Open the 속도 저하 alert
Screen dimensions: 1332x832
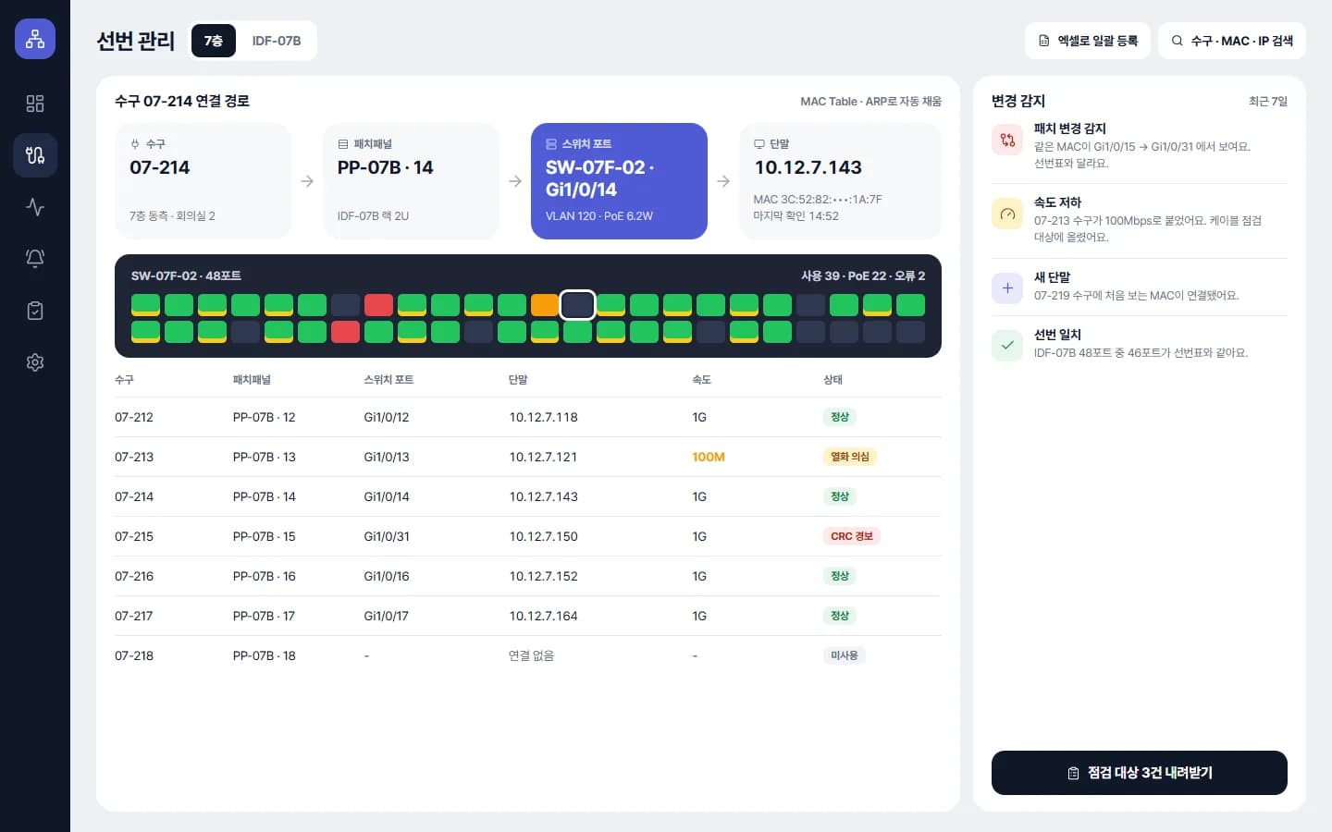click(x=1140, y=220)
